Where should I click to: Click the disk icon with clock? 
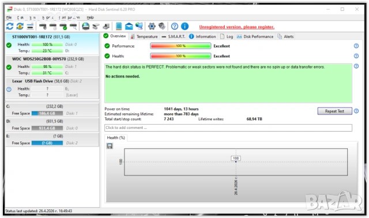(53, 26)
